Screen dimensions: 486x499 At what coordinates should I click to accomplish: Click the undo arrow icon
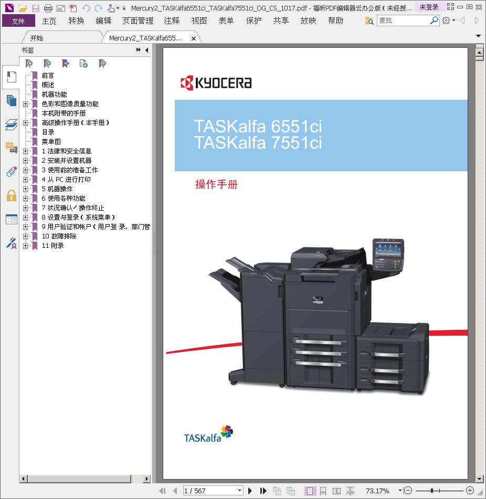[x=86, y=8]
